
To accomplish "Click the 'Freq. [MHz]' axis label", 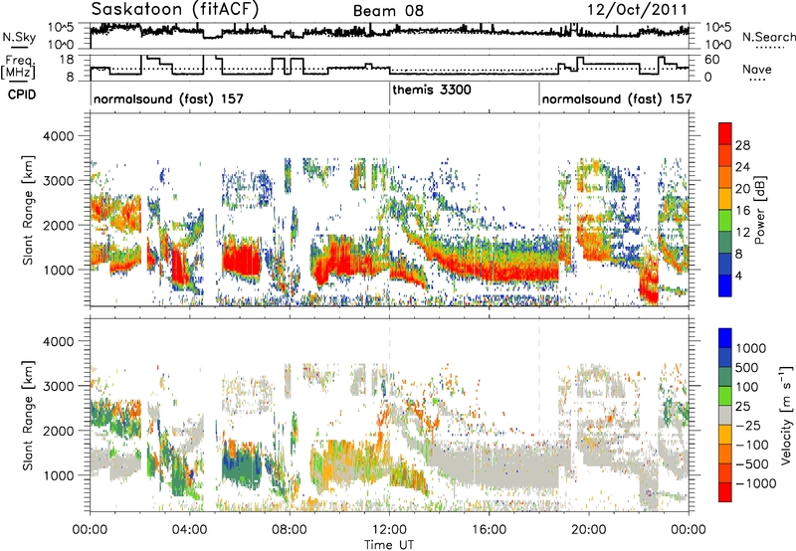I will tap(19, 68).
